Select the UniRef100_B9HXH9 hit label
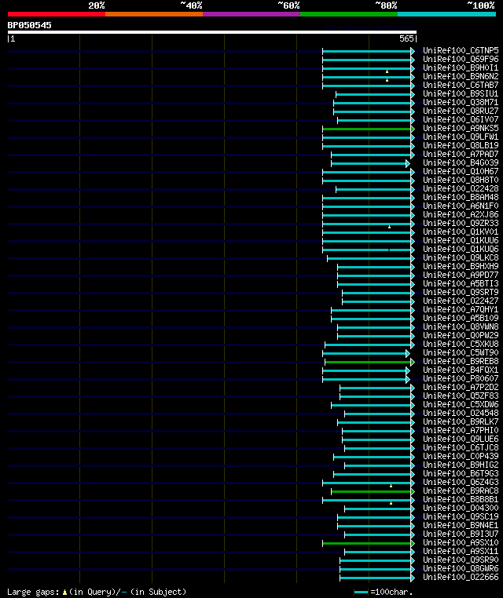This screenshot has height=598, width=503. click(x=461, y=266)
